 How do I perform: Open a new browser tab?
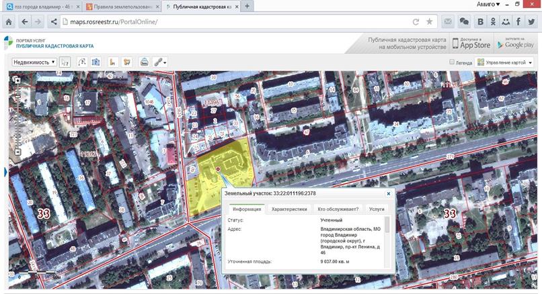247,6
